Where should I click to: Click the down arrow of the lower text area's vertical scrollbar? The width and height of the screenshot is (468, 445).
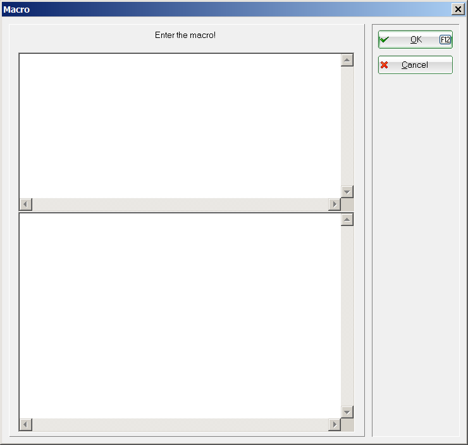click(347, 412)
